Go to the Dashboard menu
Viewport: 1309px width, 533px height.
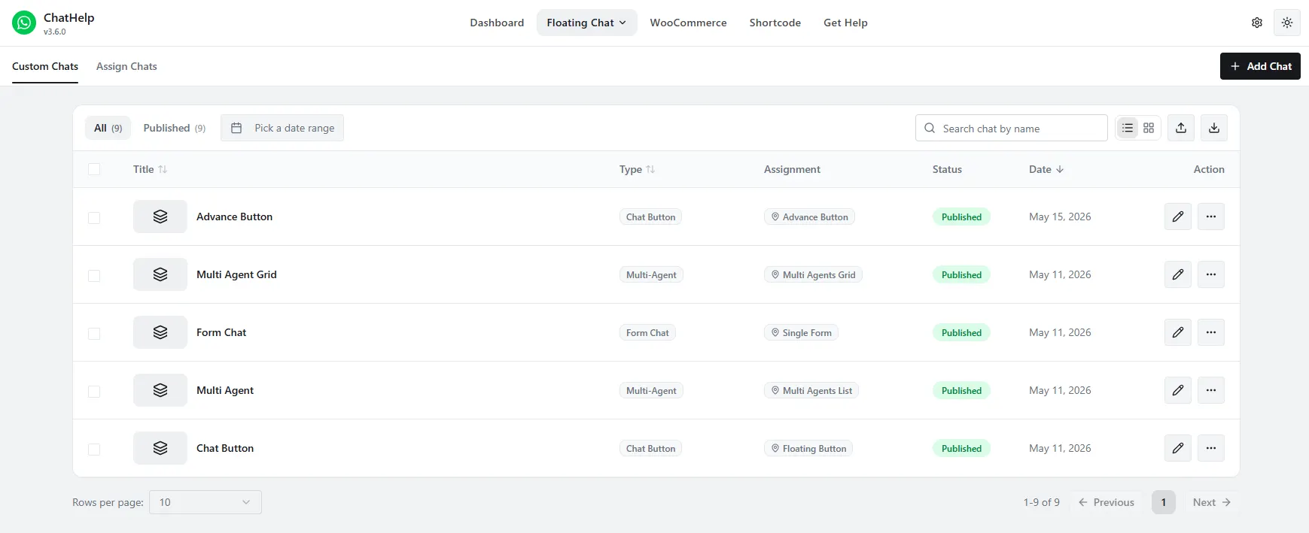[x=497, y=23]
